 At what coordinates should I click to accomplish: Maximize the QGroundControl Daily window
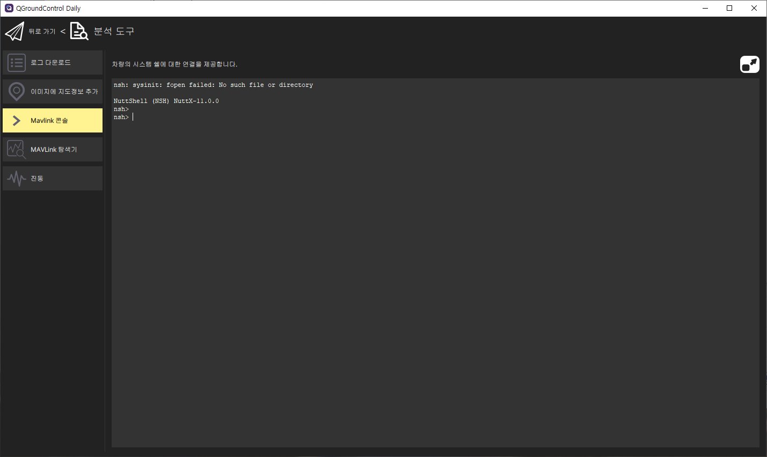[x=729, y=8]
